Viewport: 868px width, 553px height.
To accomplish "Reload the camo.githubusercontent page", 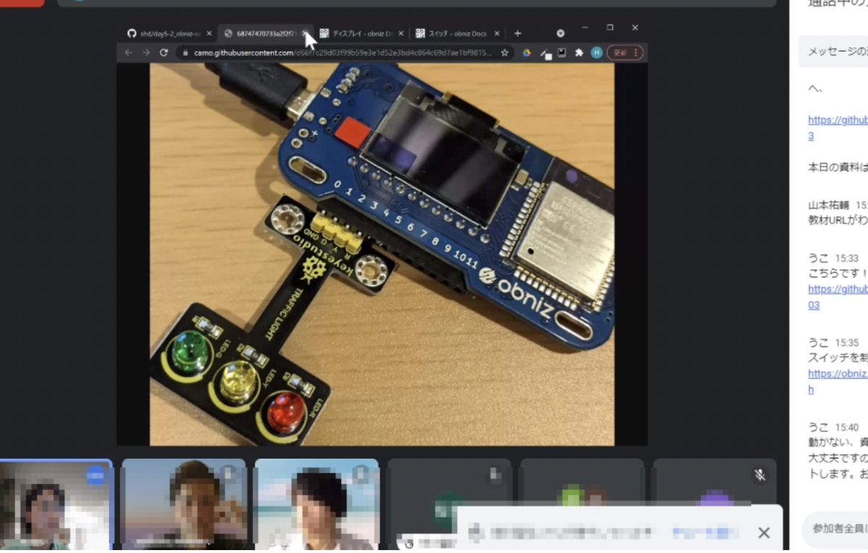I will 164,52.
